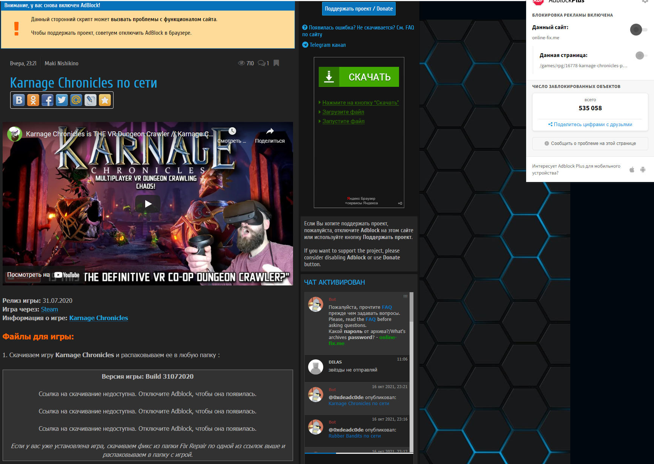
Task: Open Adblock Plus settings gear icon
Action: coord(645,2)
